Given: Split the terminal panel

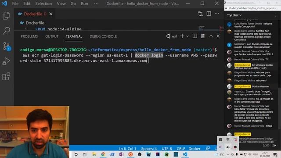Looking at the screenshot, I should click(195, 36).
